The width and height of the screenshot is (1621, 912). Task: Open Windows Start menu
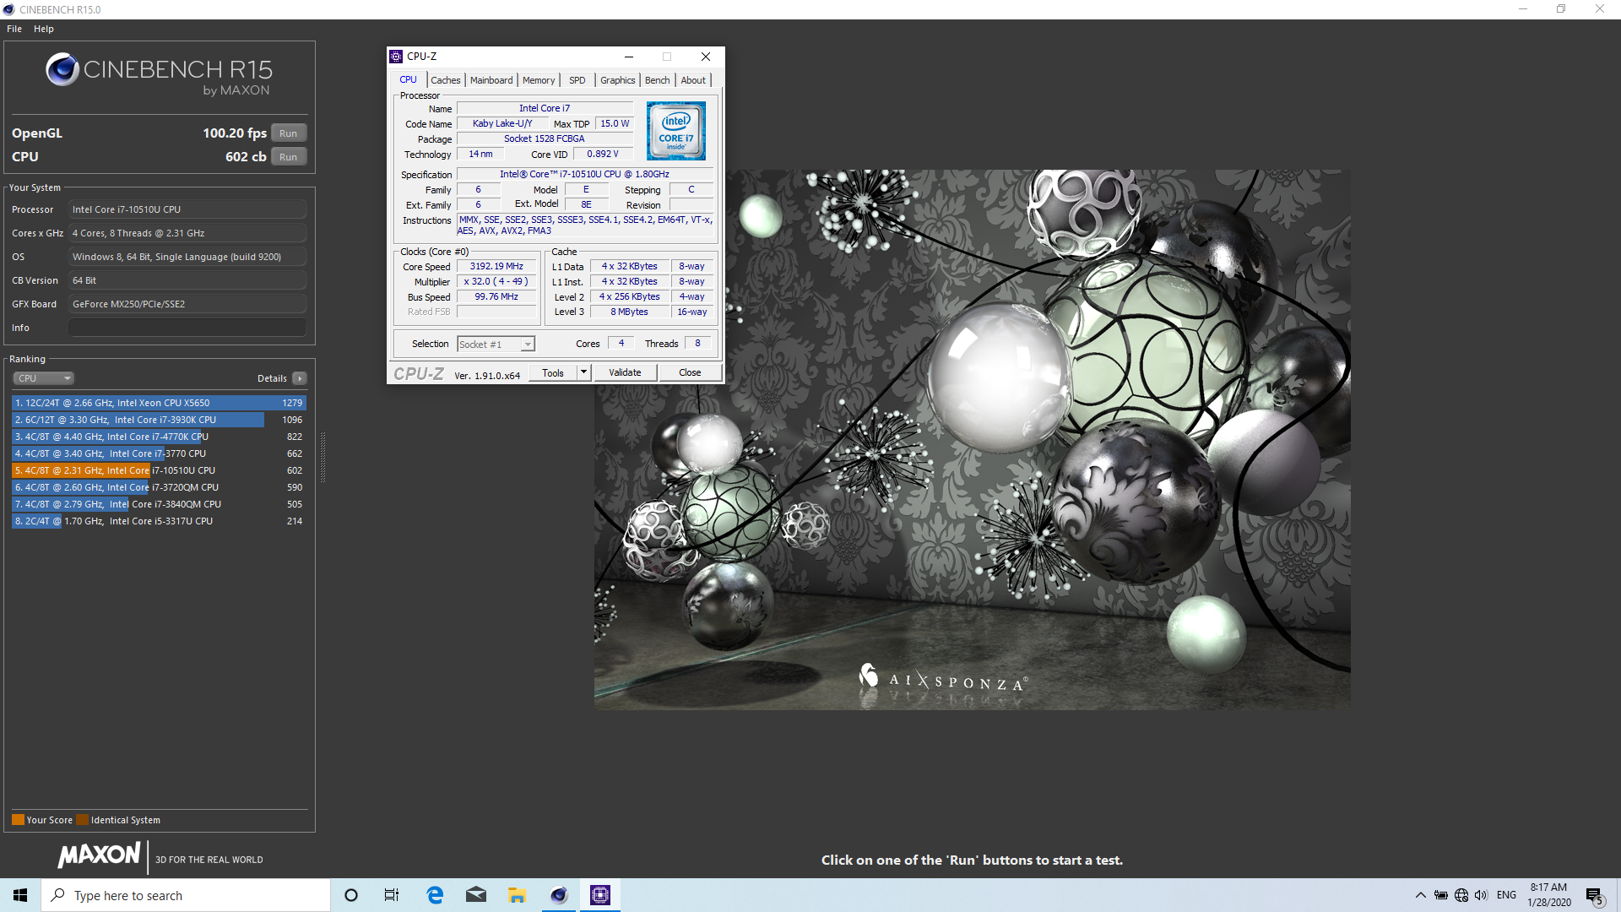tap(20, 895)
